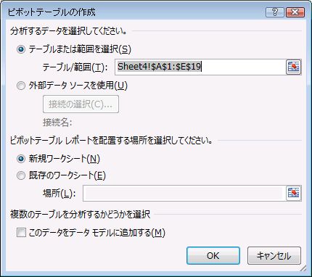Click the 接続名 label text
The width and height of the screenshot is (312, 277).
(x=57, y=122)
